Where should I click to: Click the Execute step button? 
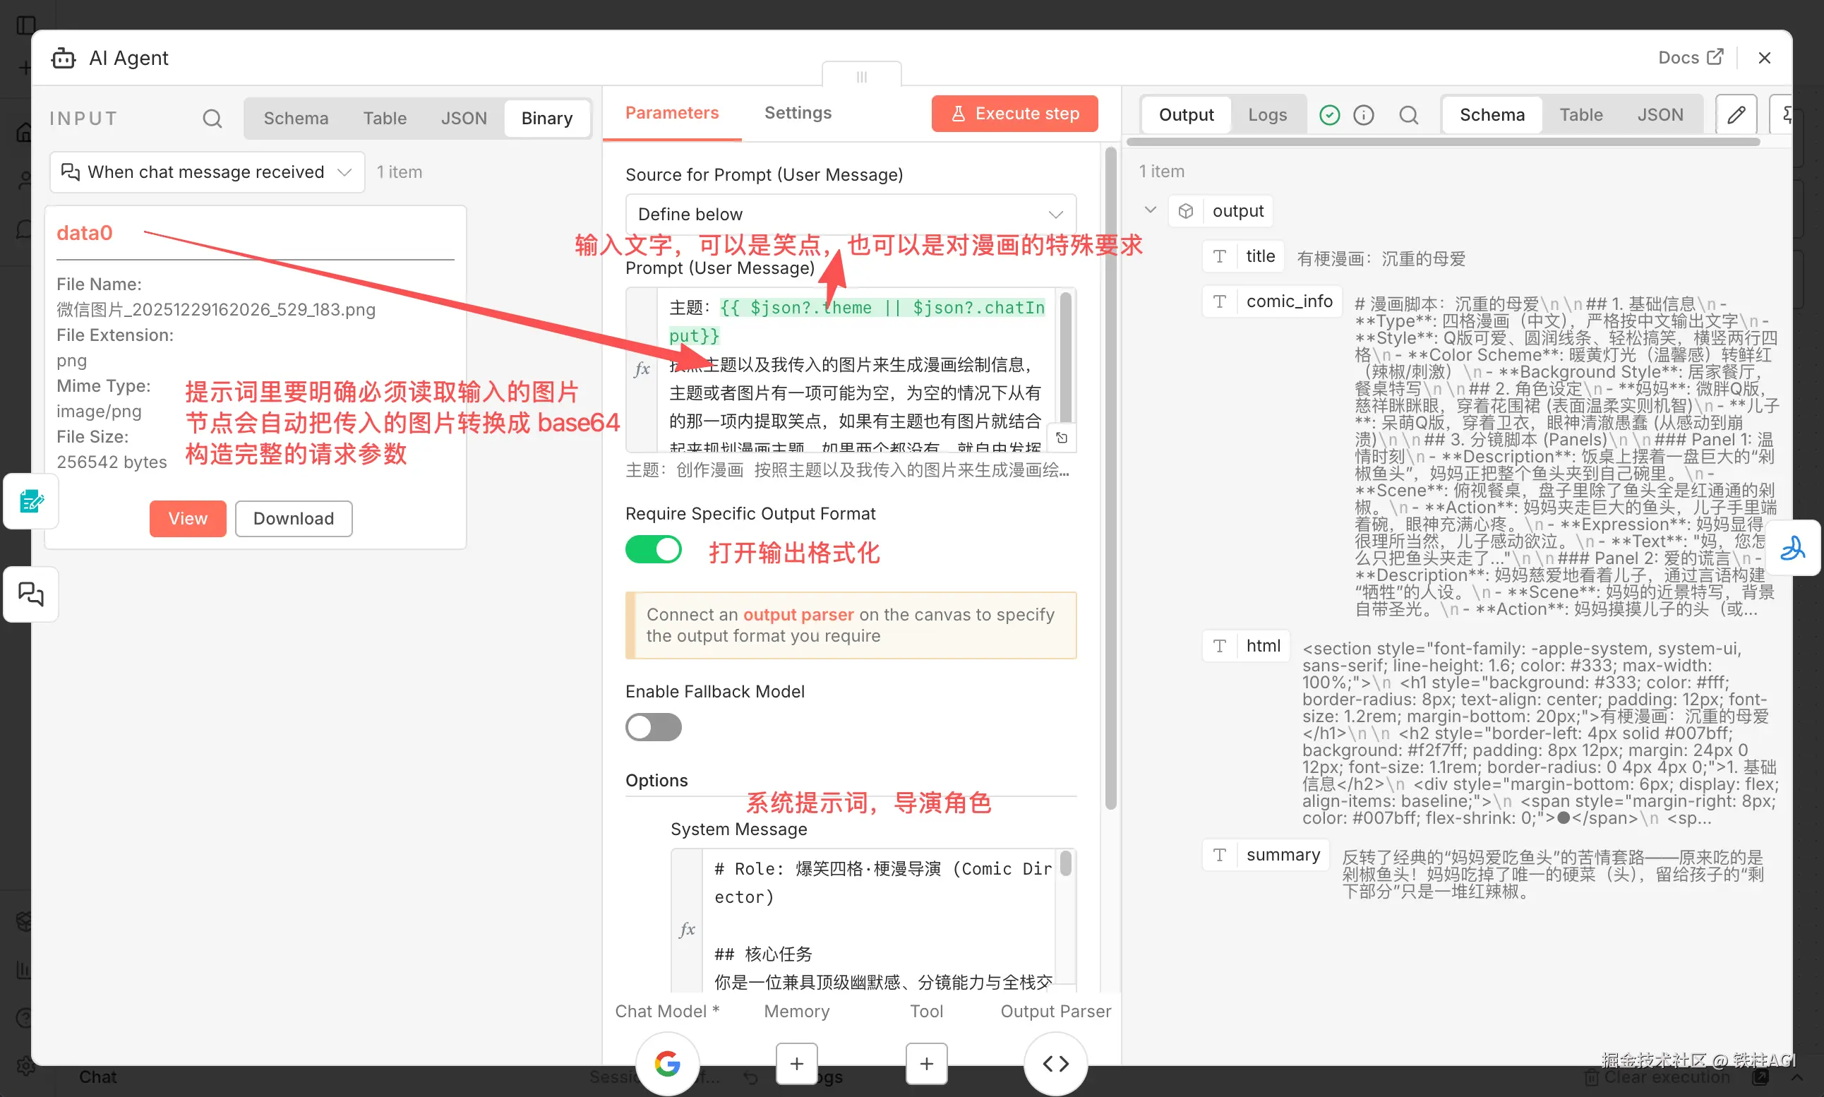coord(1015,113)
